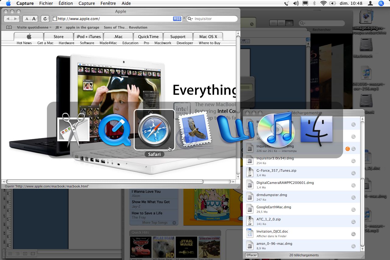Click the RSS icon in Safari's address bar
This screenshot has height=260, width=390.
point(177,19)
